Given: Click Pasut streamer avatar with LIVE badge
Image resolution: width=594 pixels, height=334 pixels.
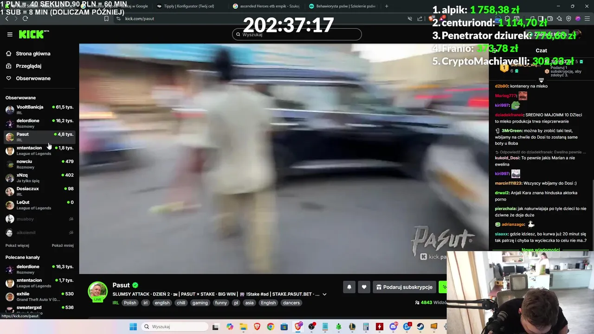Looking at the screenshot, I should (97, 292).
